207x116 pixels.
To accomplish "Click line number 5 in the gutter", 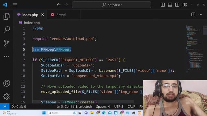I will click(x=24, y=49).
